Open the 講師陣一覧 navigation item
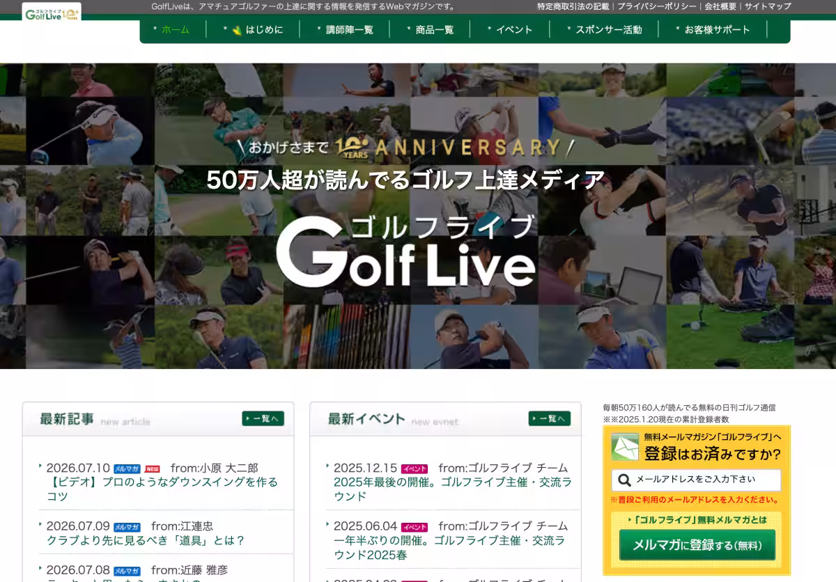836x582 pixels. [348, 29]
